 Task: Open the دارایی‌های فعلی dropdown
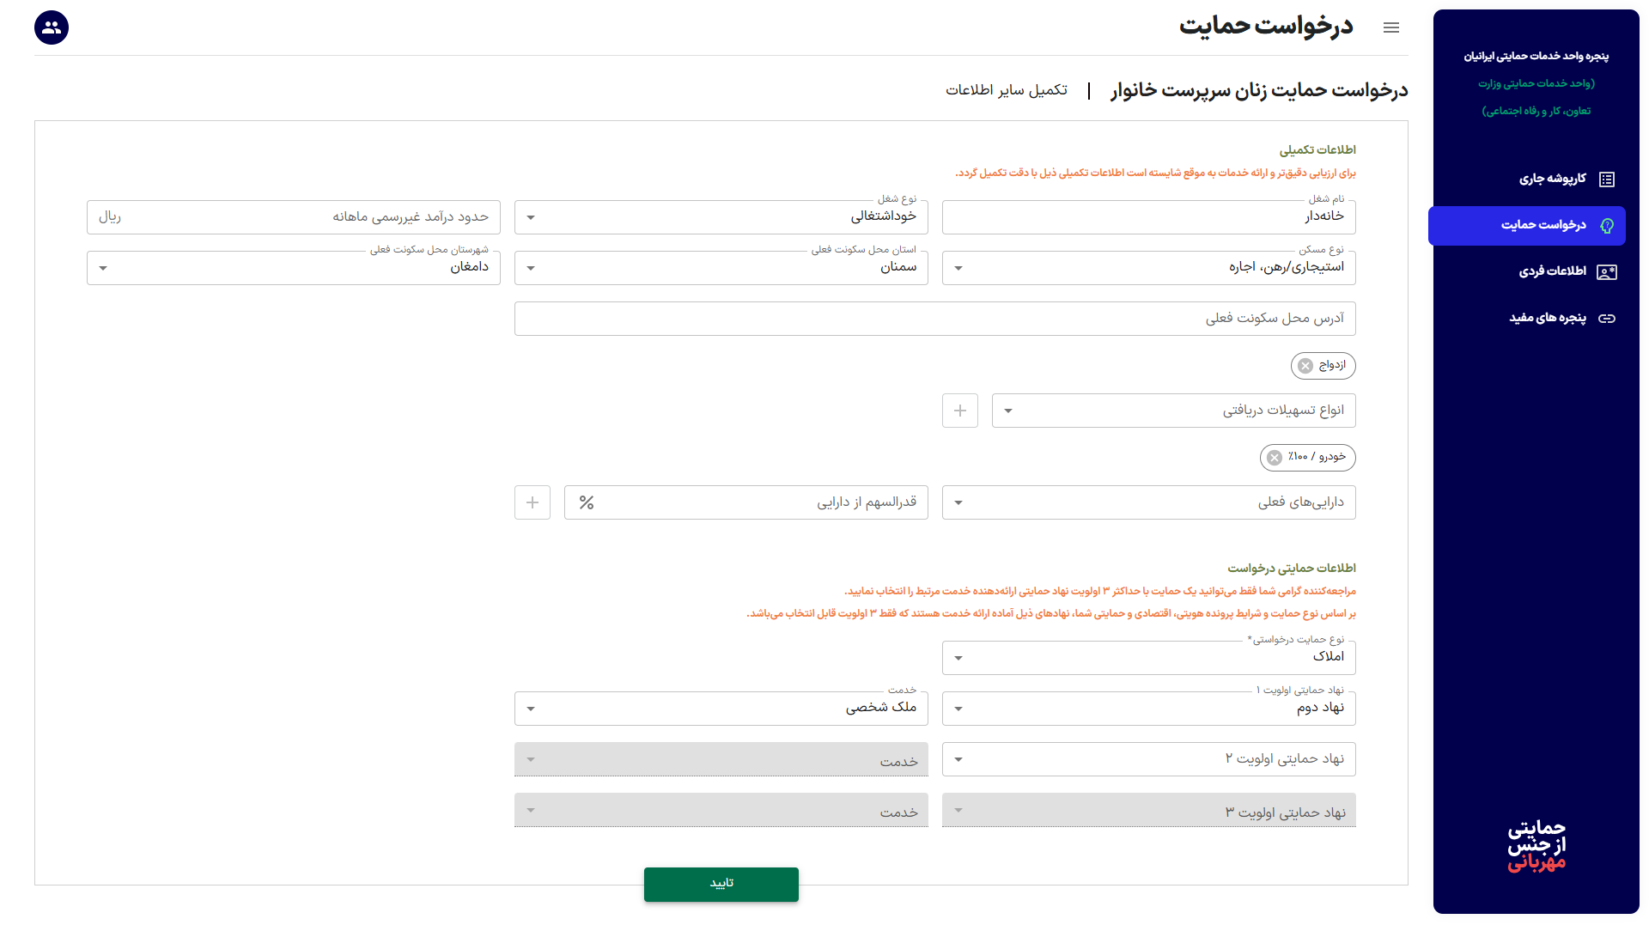[x=1148, y=503]
